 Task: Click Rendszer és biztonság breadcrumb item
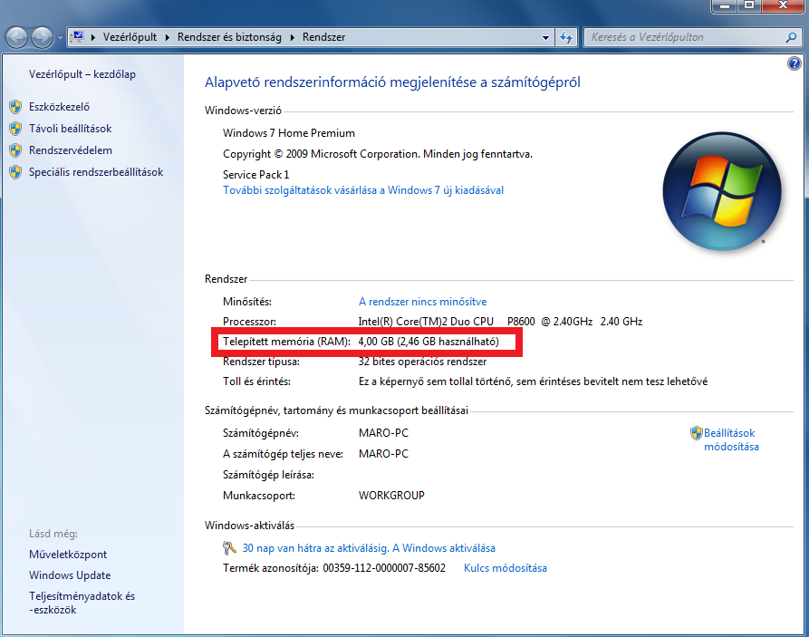point(229,37)
